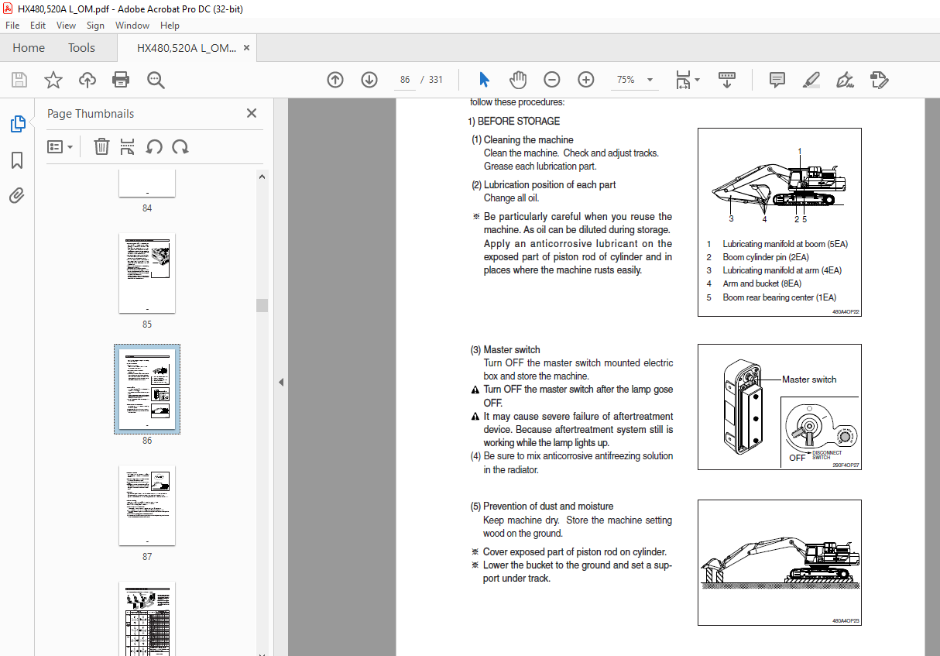Screen dimensions: 940x656
Task: Select the page 85 thumbnail
Action: 147,273
